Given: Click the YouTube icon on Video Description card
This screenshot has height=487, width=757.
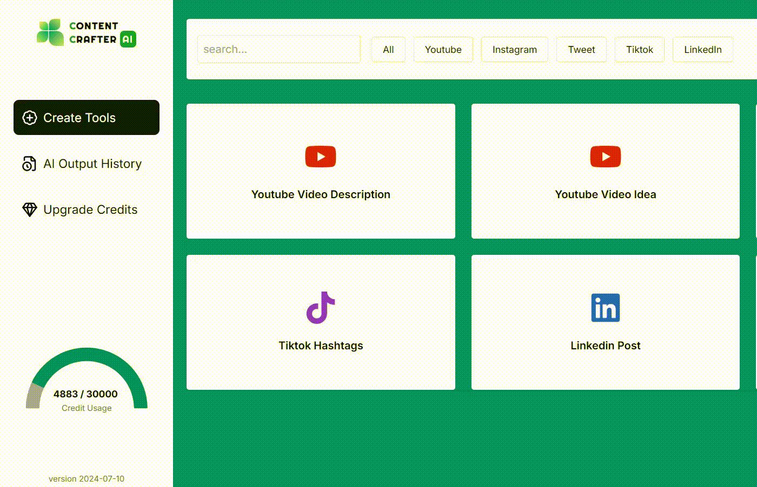Looking at the screenshot, I should click(x=321, y=157).
